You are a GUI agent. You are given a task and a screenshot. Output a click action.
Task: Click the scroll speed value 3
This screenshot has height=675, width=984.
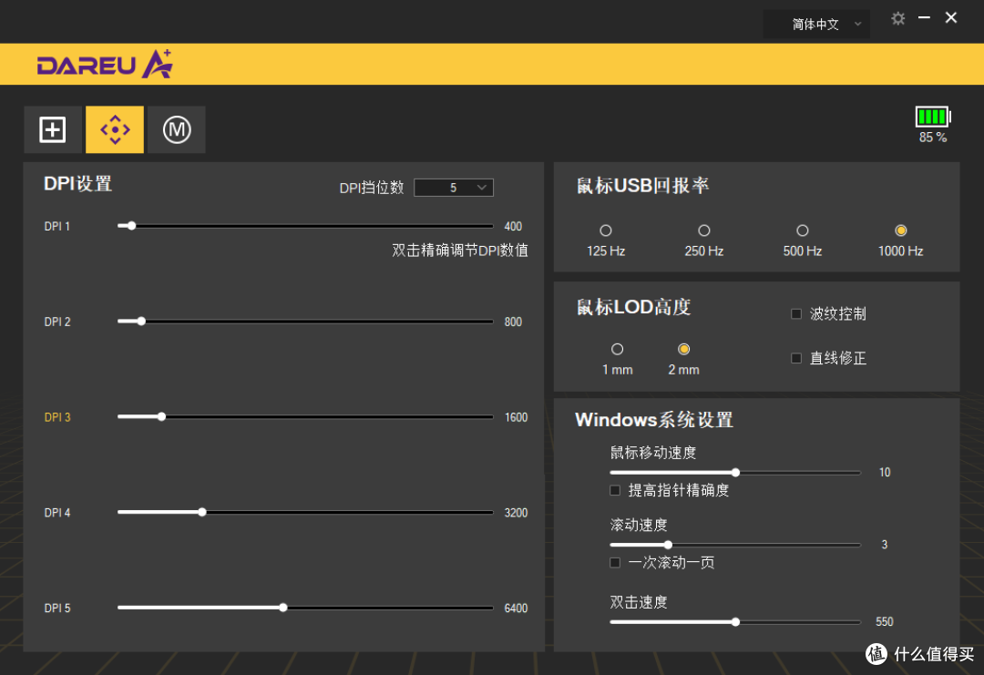click(884, 545)
